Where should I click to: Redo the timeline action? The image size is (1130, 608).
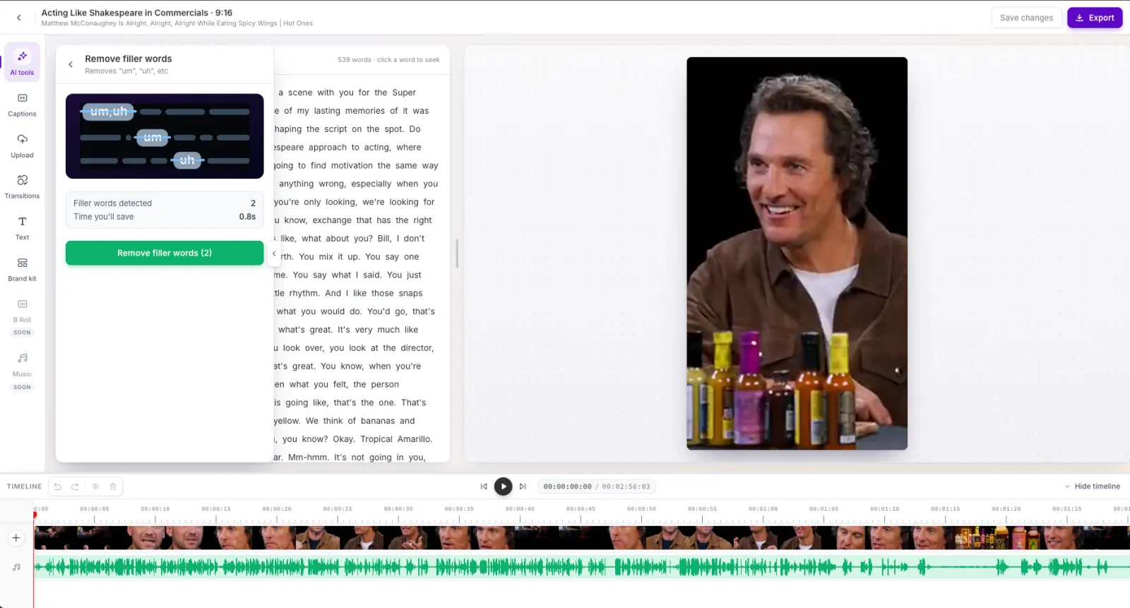coord(75,487)
